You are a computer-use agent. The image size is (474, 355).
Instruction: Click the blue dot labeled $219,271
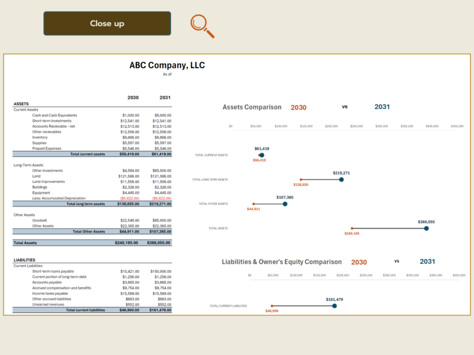tap(341, 180)
